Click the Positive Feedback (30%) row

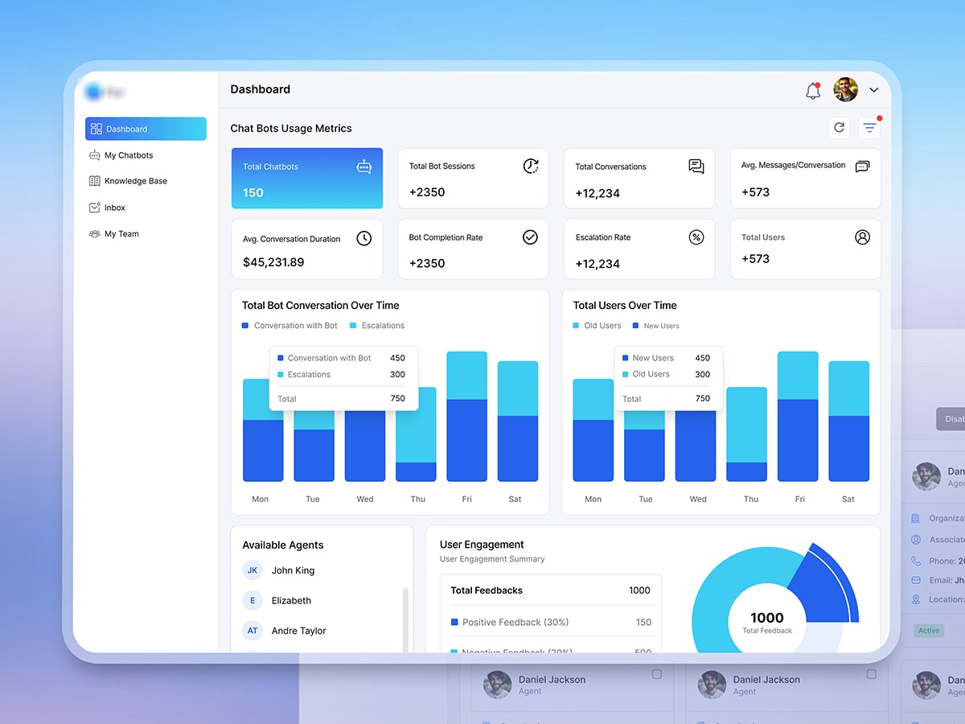[551, 622]
